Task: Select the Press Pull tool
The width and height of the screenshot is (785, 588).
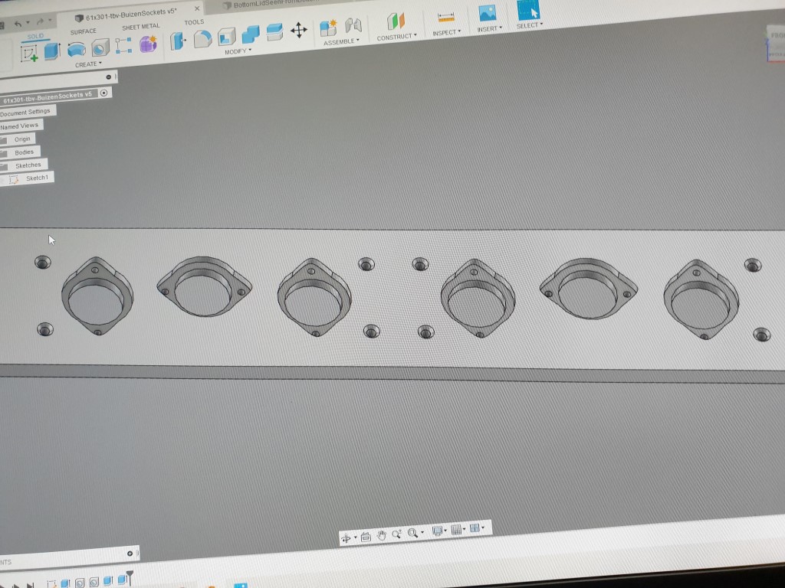Action: 177,41
